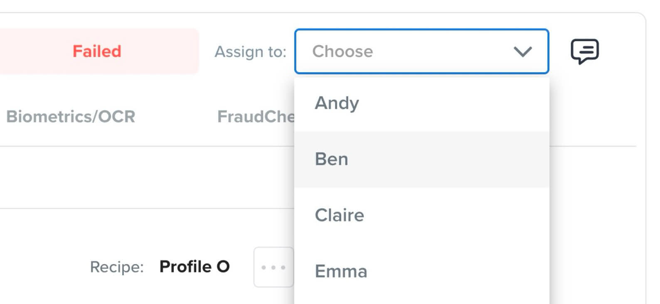Screen dimensions: 660x304
Task: Click the Failed verification result label
Action: (96, 51)
